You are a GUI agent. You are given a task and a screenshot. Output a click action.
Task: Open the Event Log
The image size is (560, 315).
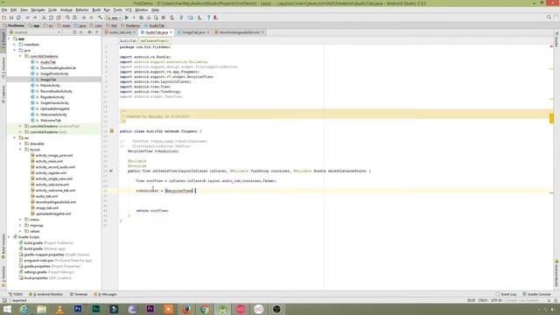pos(506,294)
